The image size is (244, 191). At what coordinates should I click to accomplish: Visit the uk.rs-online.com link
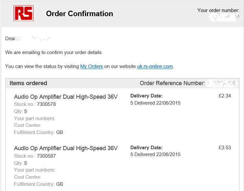point(155,66)
